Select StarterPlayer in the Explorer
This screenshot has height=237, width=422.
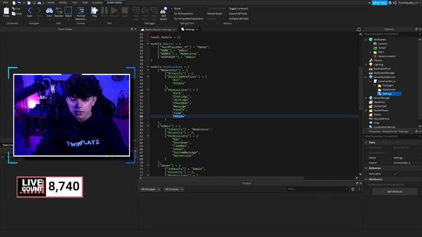click(380, 111)
